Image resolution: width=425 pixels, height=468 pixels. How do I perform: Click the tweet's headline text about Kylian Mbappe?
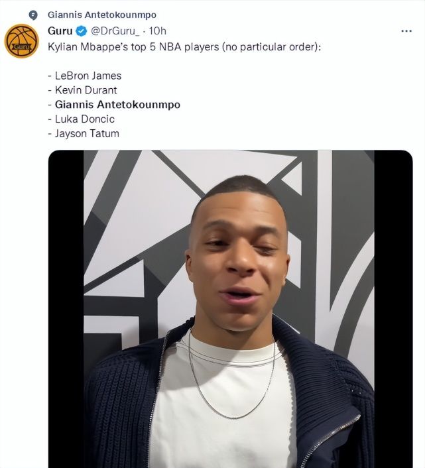(184, 47)
